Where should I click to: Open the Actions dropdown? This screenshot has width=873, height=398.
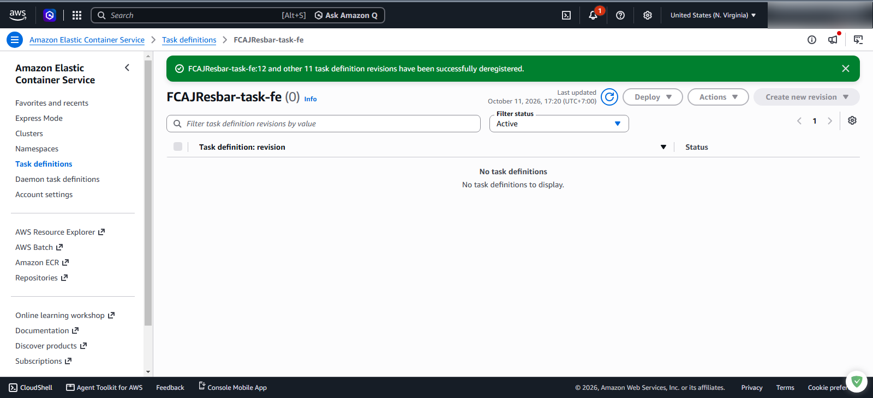point(718,97)
